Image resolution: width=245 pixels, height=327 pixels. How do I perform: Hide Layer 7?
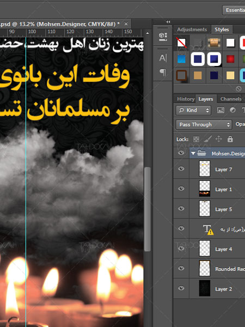pyautogui.click(x=181, y=168)
